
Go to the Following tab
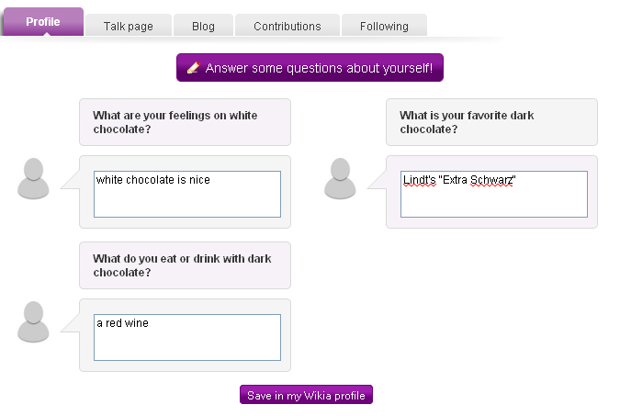click(x=384, y=27)
